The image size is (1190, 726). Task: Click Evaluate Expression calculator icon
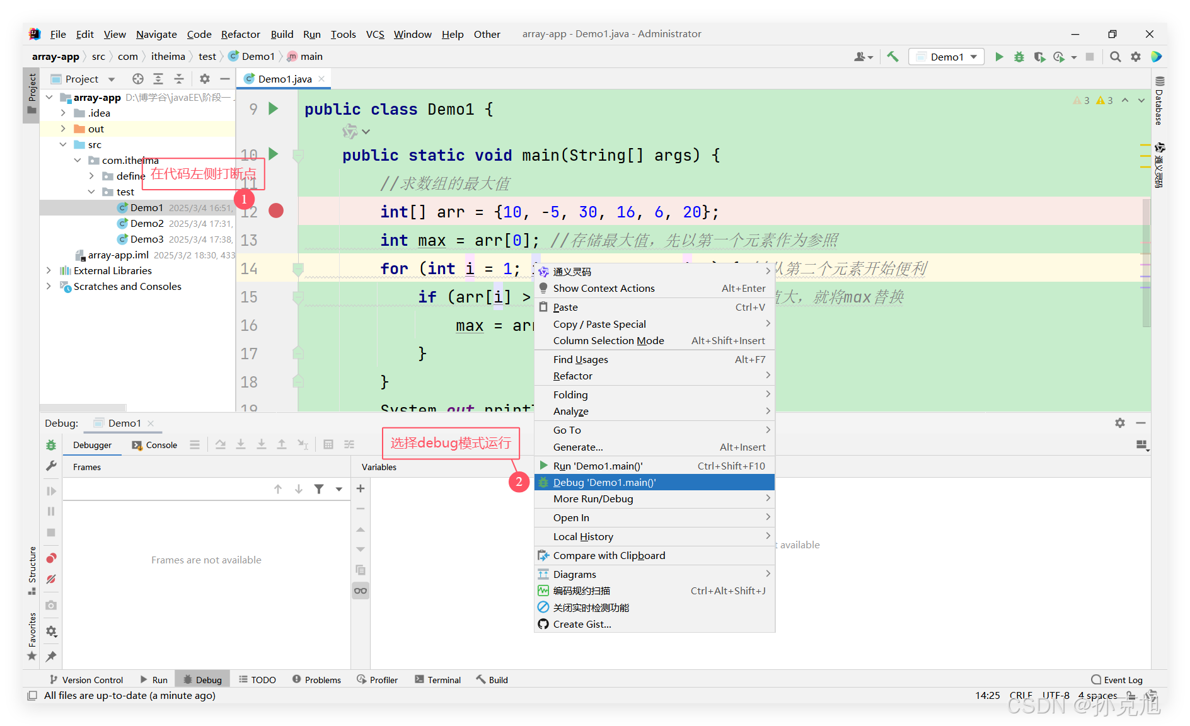point(328,444)
